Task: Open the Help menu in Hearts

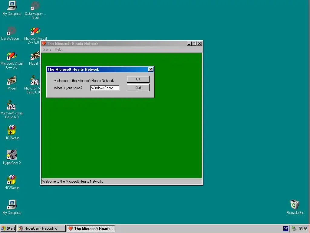Action: 58,49
